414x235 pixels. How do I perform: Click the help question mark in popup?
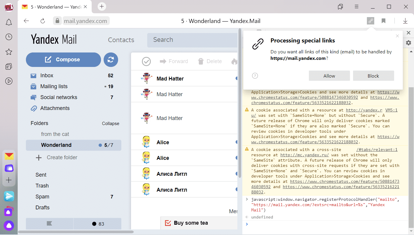255,76
